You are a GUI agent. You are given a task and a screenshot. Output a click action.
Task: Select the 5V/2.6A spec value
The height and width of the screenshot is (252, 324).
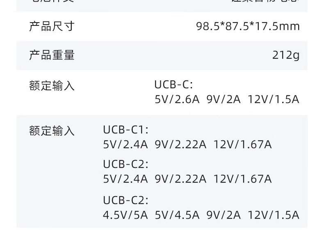[177, 100]
